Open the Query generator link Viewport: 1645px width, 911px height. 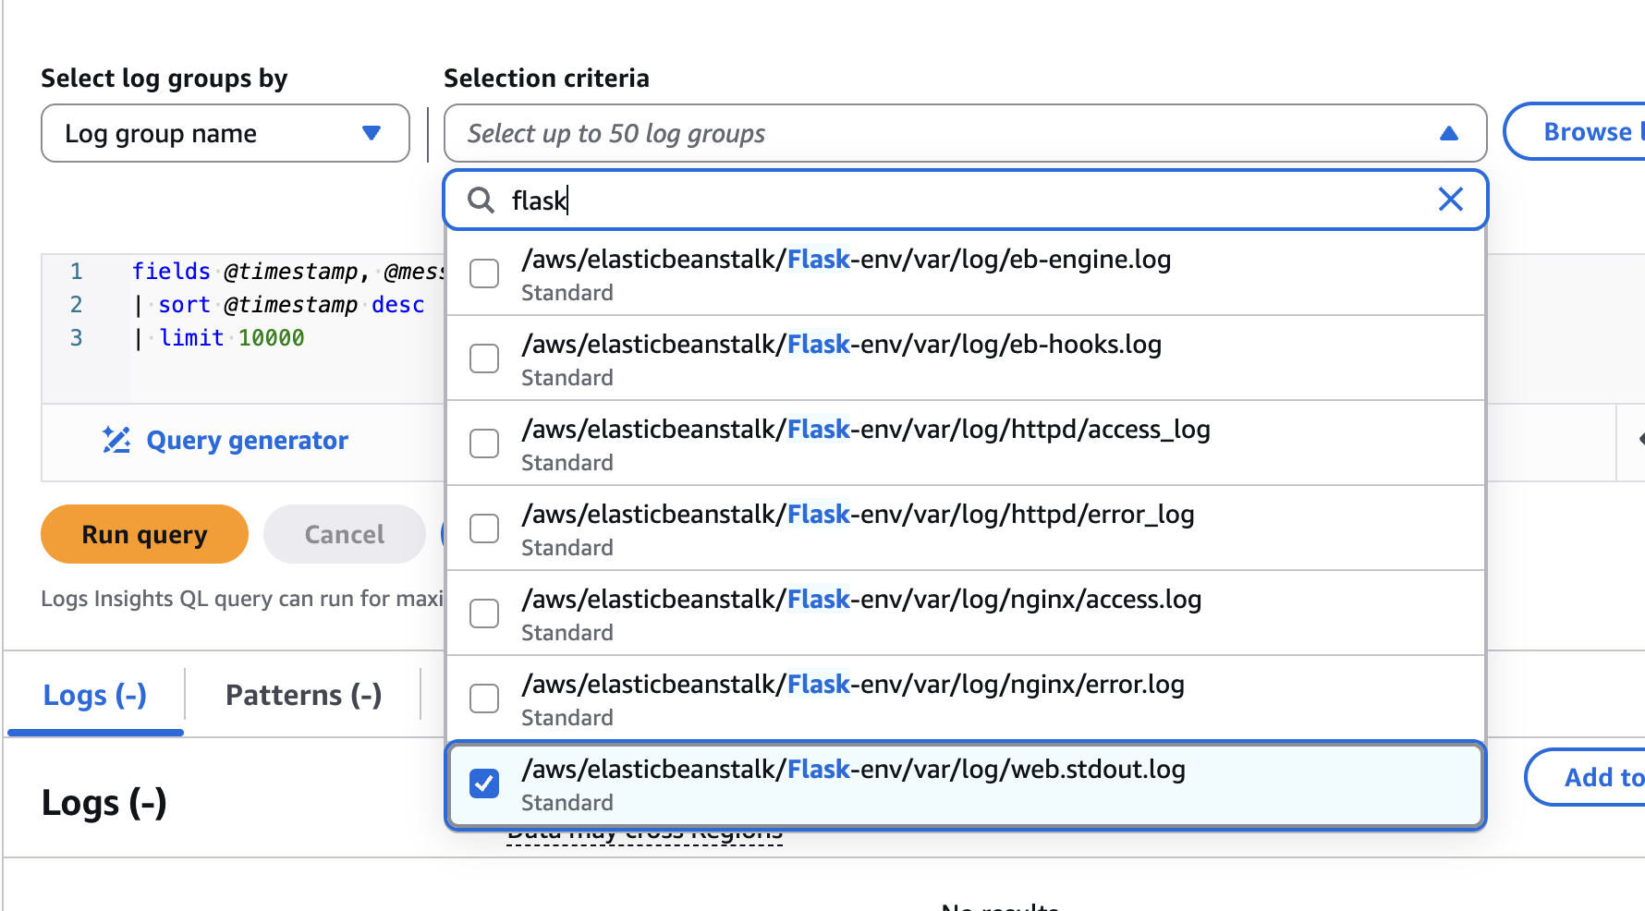pyautogui.click(x=247, y=440)
